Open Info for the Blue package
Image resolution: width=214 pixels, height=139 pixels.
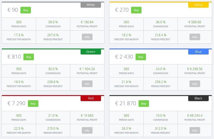(195, 84)
